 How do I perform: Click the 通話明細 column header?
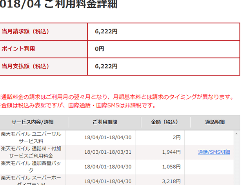pos(214,122)
